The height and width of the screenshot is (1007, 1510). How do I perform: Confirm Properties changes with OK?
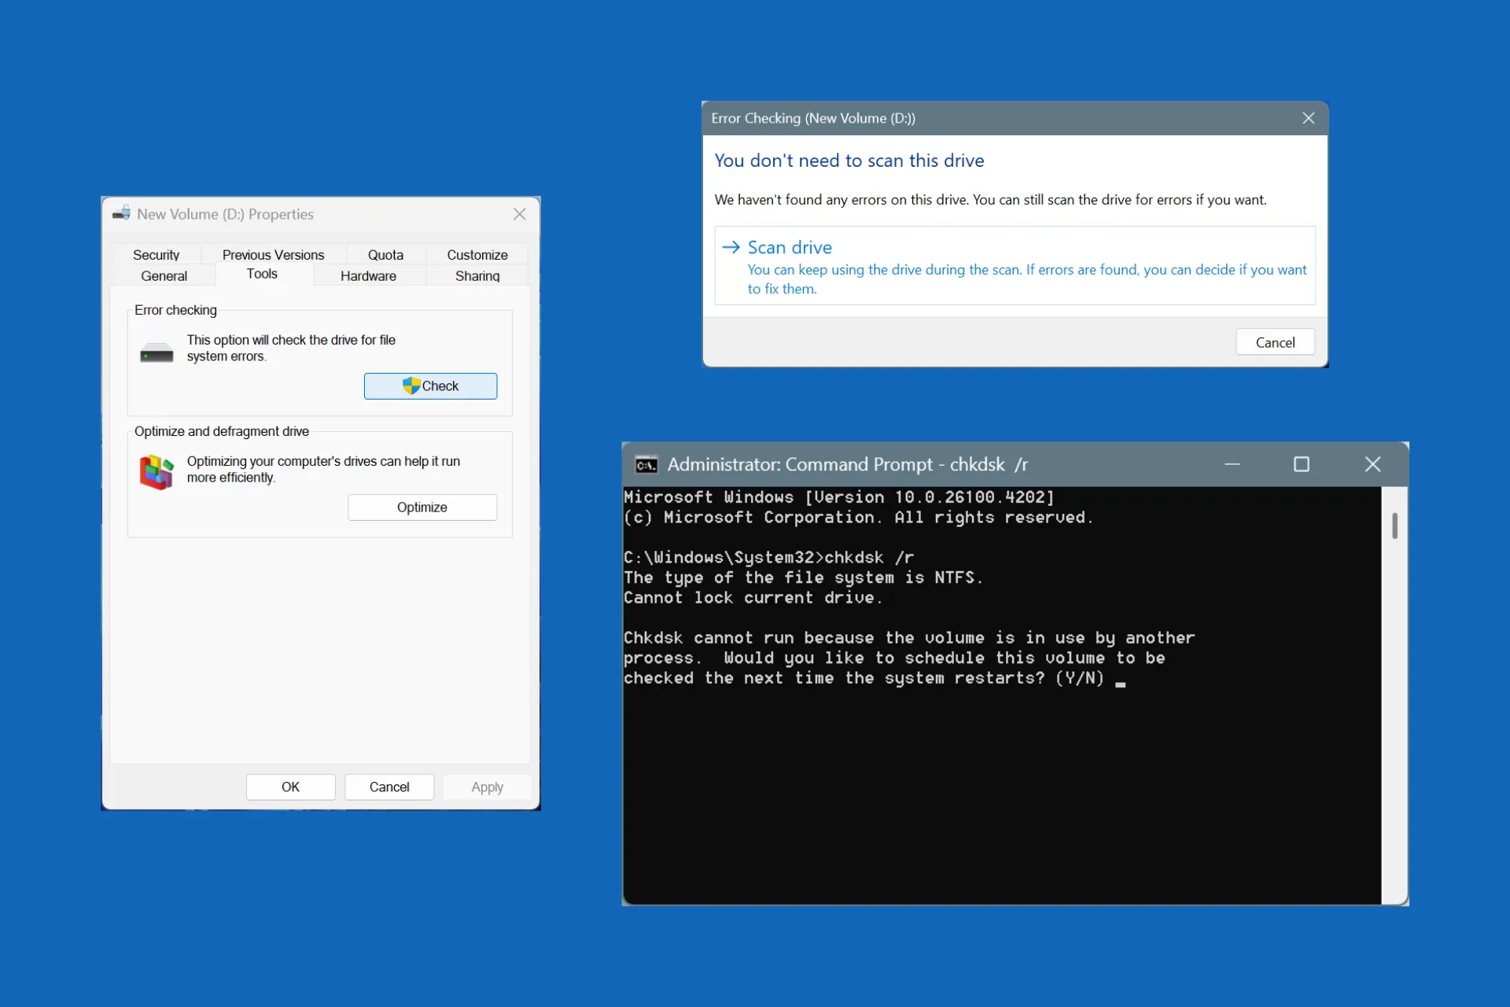290,787
